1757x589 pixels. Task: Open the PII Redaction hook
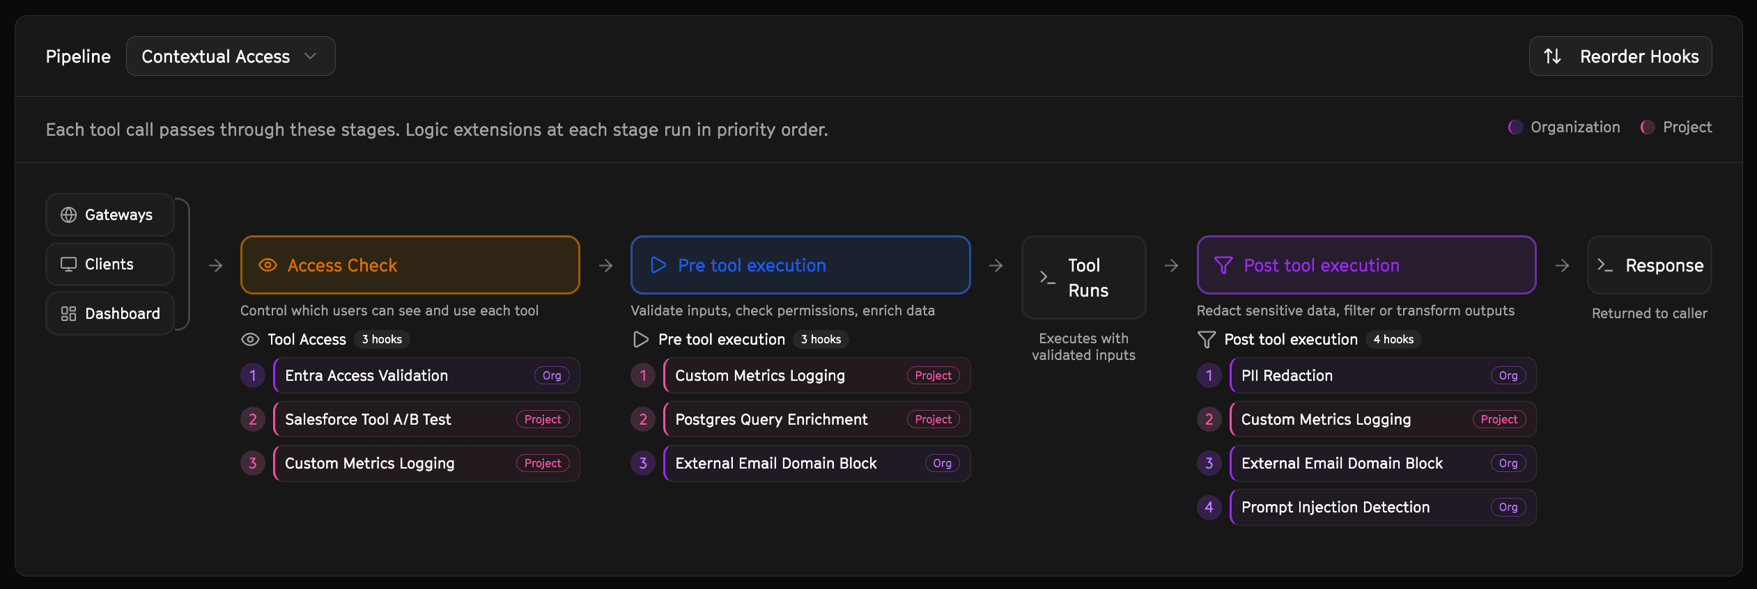1383,376
